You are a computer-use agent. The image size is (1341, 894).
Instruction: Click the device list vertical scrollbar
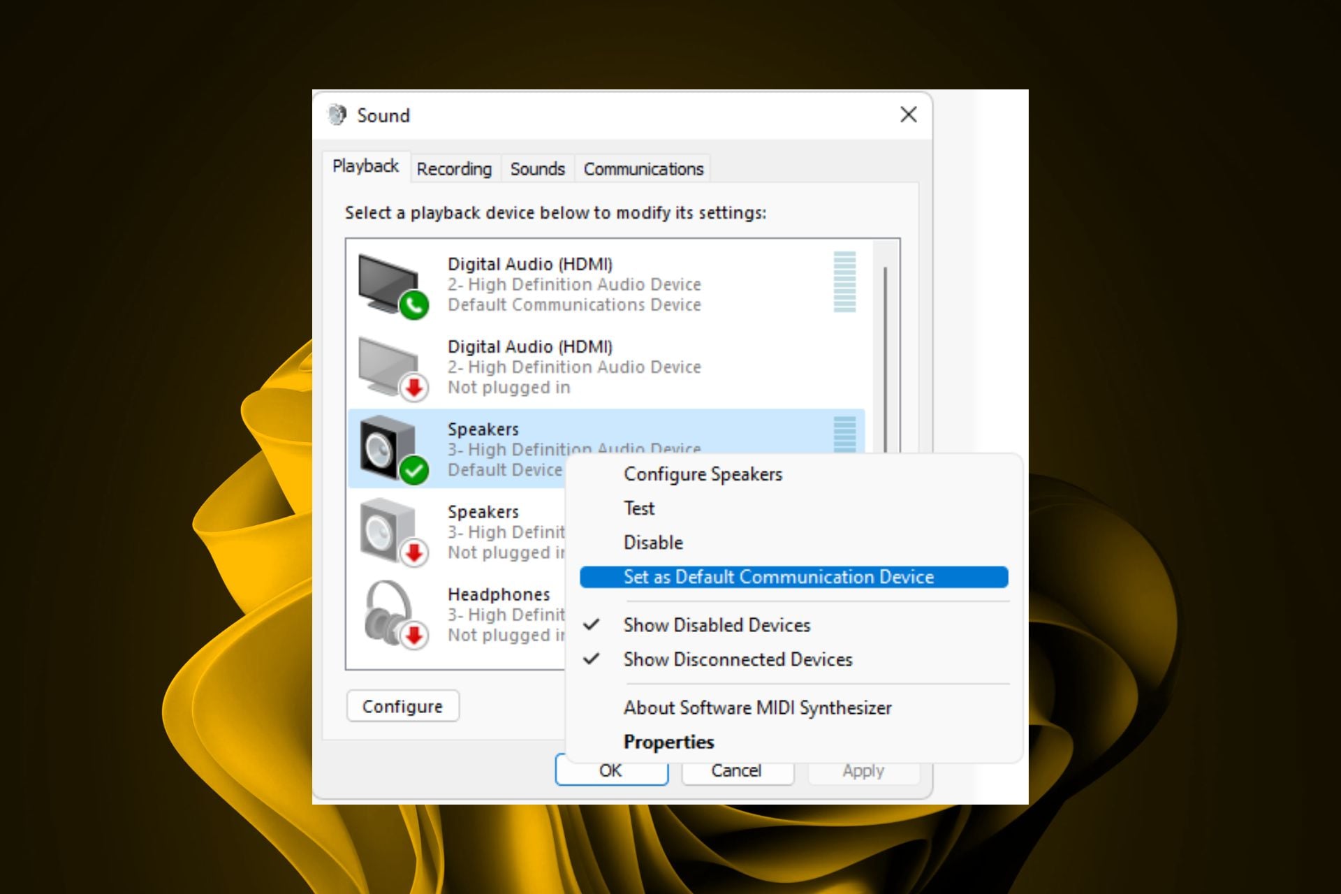coord(885,349)
